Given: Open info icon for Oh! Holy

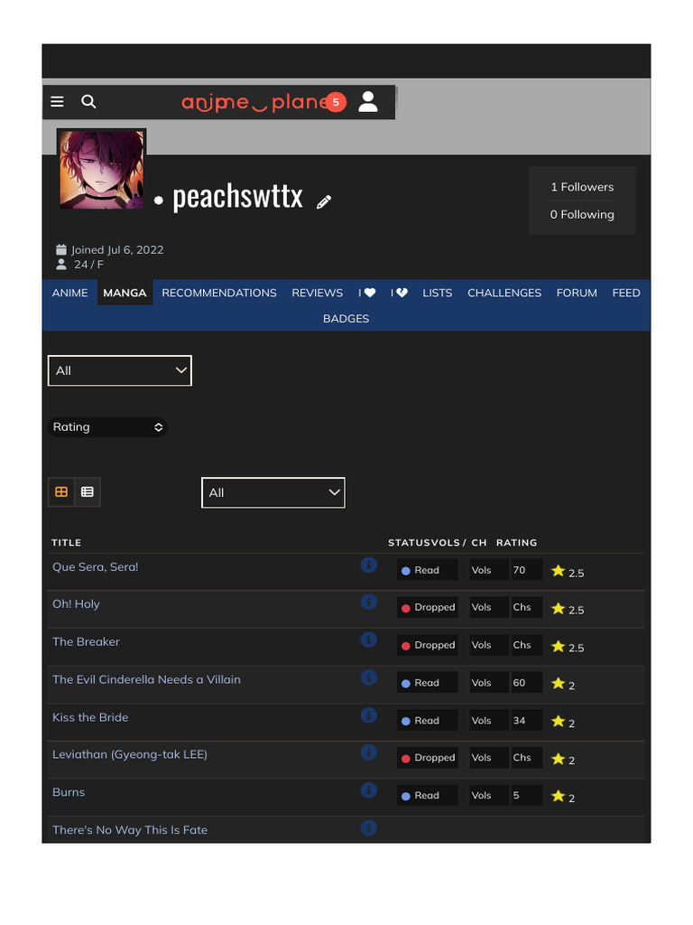Looking at the screenshot, I should 368,602.
